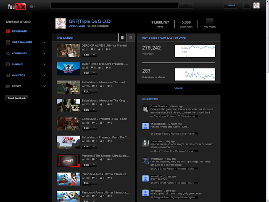Open DEAD OR ALIVE 5 video thumbnail
269x202 pixels.
coord(69,50)
